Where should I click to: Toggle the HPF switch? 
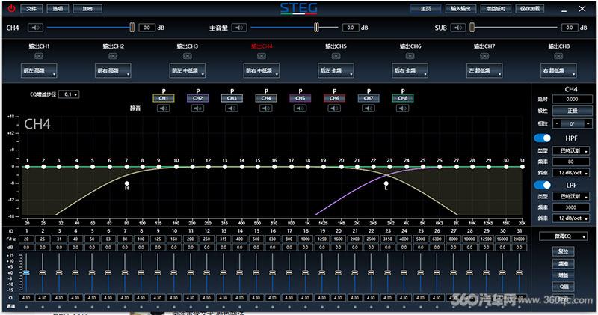(543, 138)
